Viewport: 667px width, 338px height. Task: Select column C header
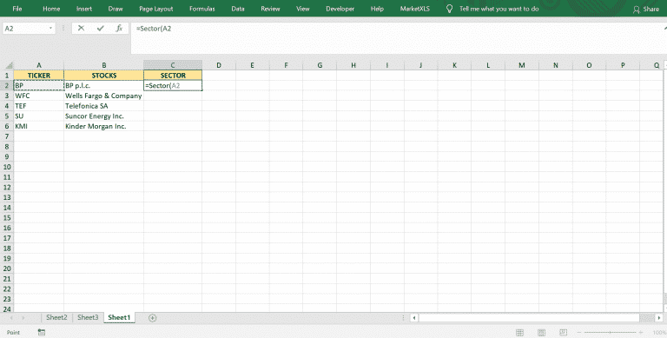click(173, 65)
